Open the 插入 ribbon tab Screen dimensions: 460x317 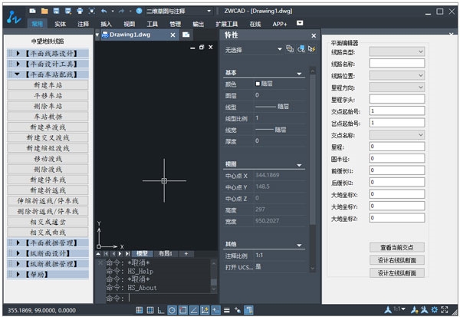click(x=107, y=24)
